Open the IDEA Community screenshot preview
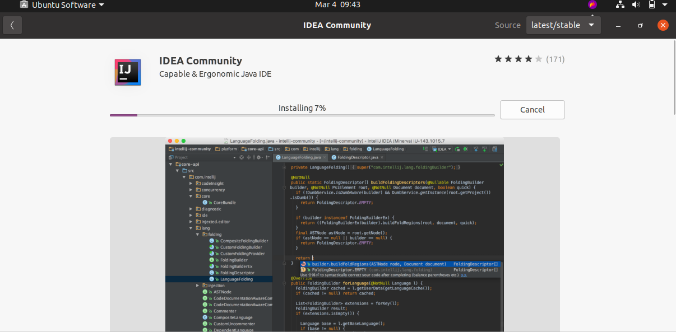Viewport: 676px width, 332px height. click(335, 235)
